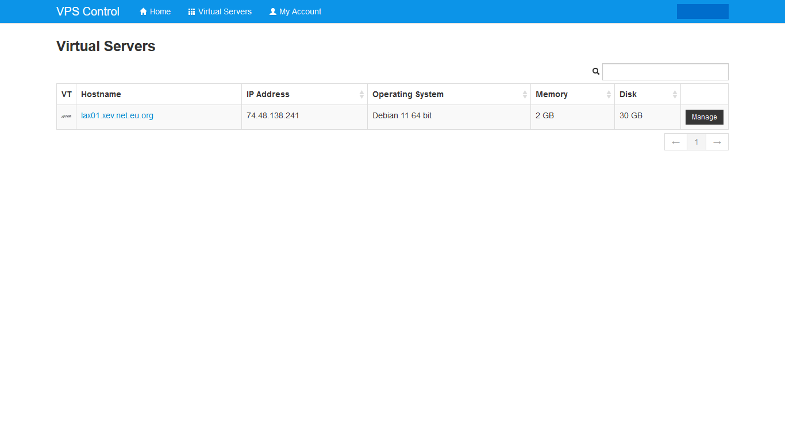Go to the previous page with left arrow
785x441 pixels.
(676, 142)
